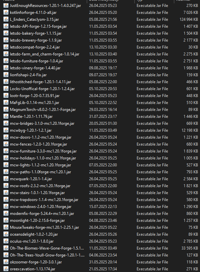Select the icon next to MaFgLib-0.1.14-mc1.20.1.jar
This screenshot has height=272, width=200.
pos(6,103)
